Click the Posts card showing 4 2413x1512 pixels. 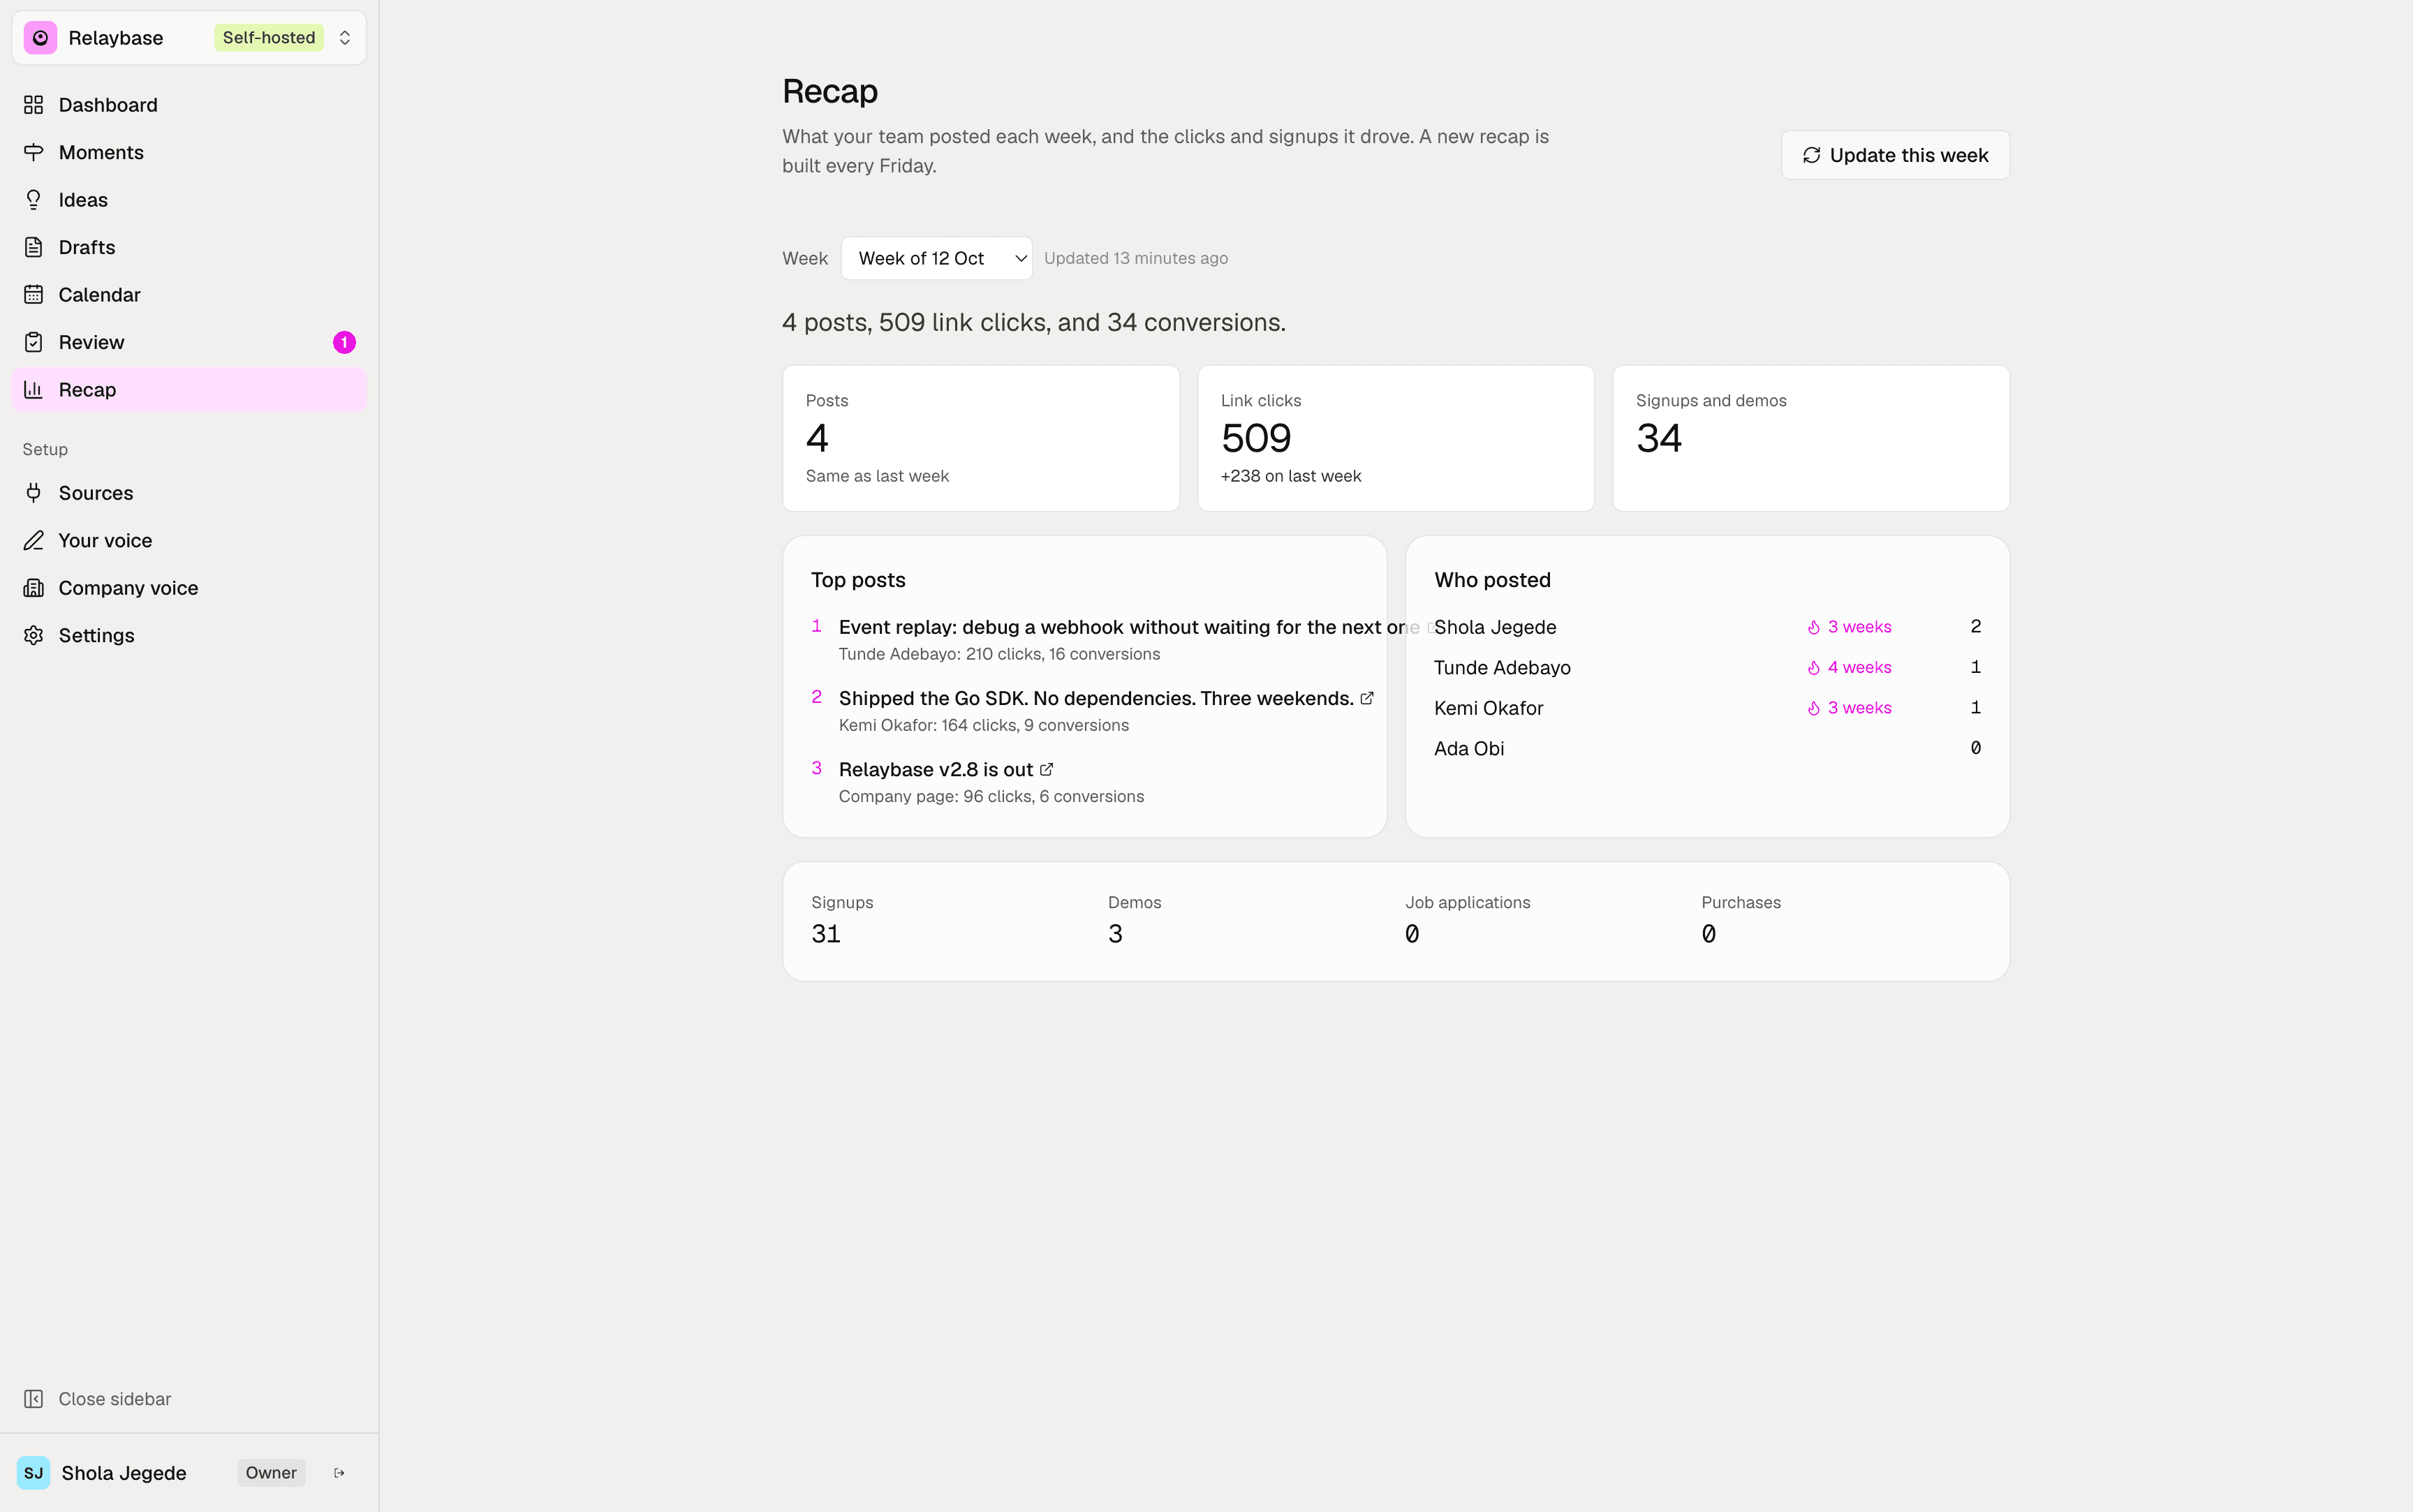(981, 438)
